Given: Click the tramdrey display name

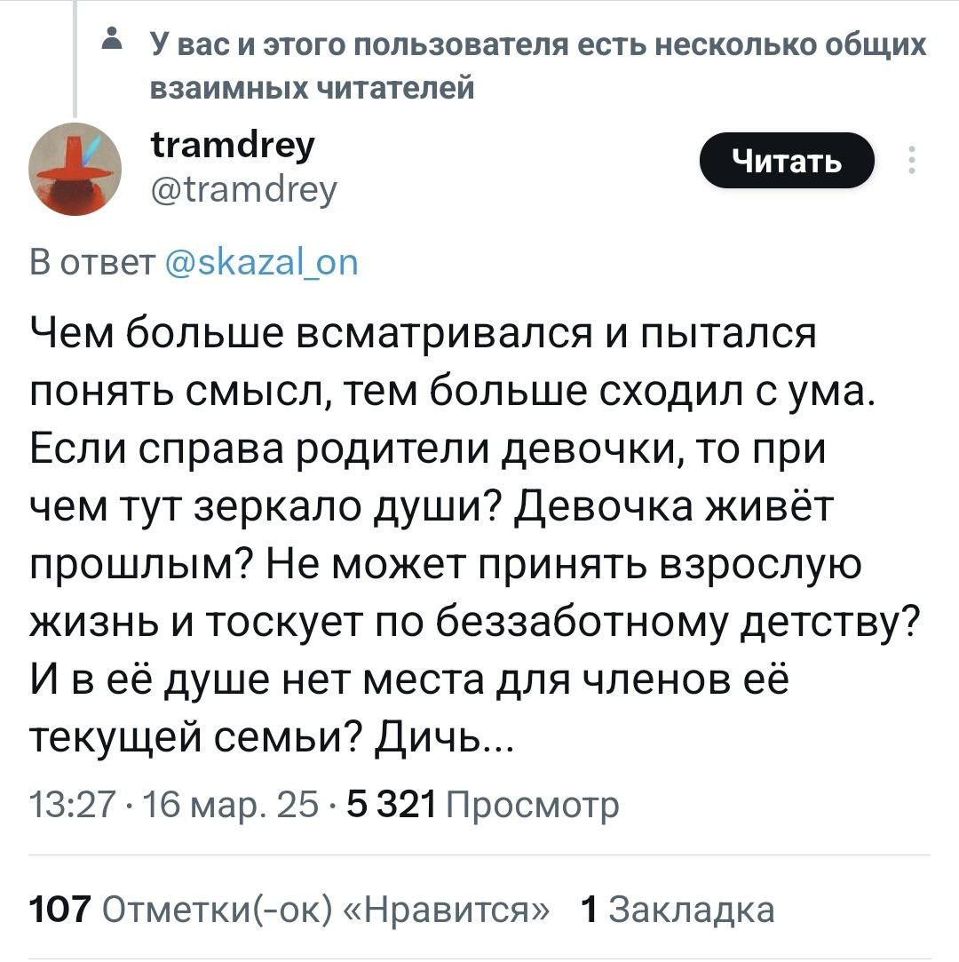Looking at the screenshot, I should click(233, 146).
